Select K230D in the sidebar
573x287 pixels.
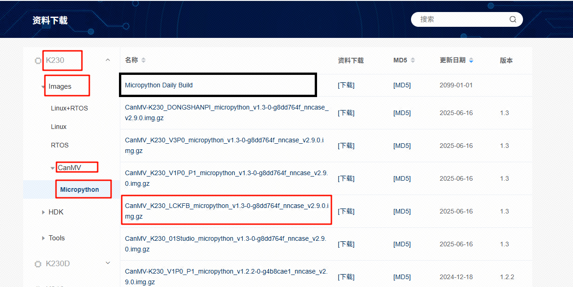coord(58,264)
